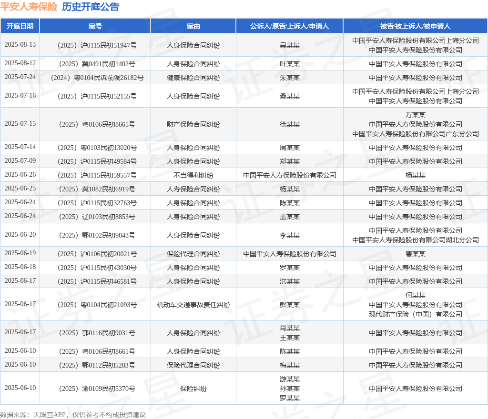This screenshot has width=488, height=419.
Task: Click the hearing date 2025-08-12
Action: [x=20, y=63]
